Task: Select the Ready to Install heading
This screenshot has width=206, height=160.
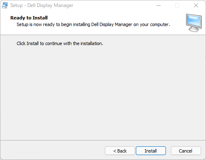Action: coord(29,18)
